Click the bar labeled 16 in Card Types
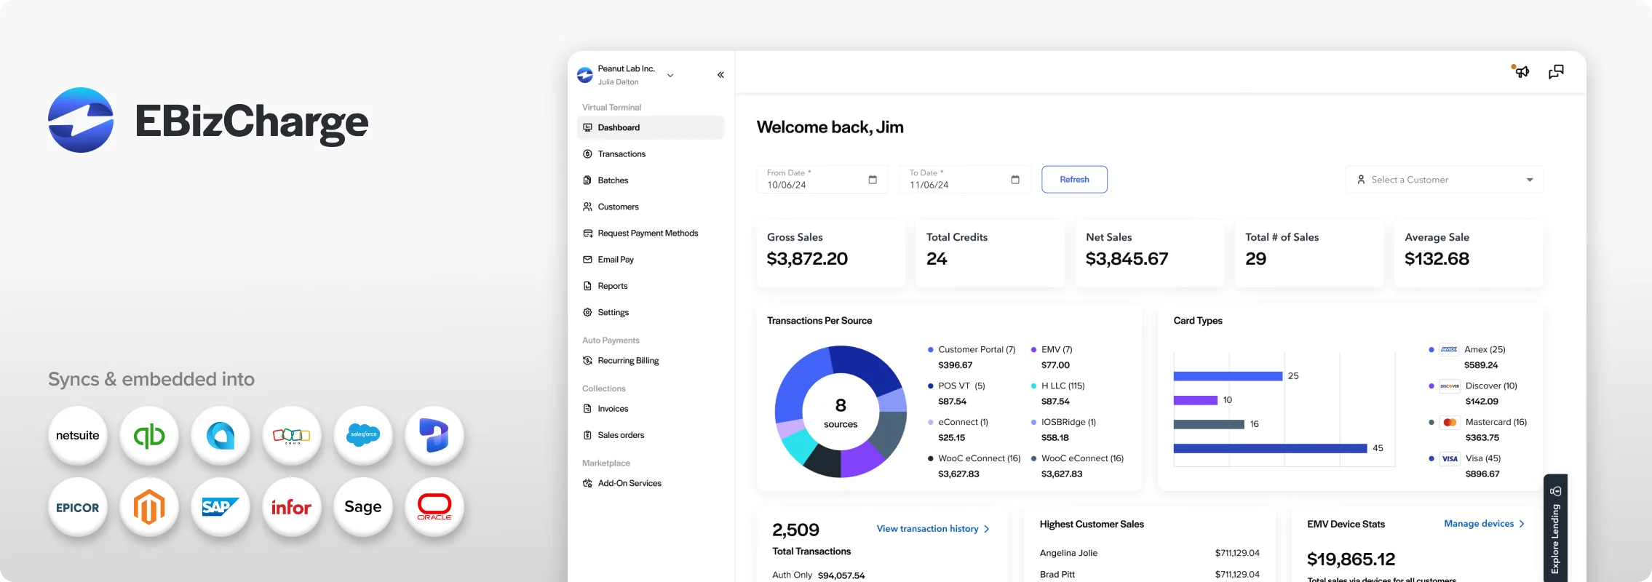 1209,424
